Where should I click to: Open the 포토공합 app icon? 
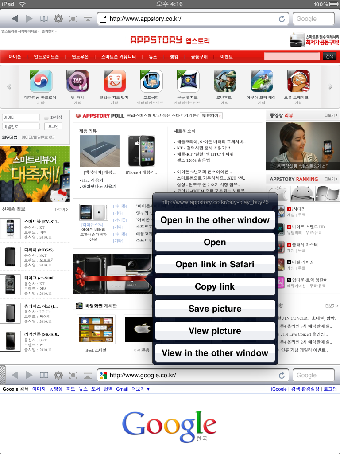[x=151, y=81]
